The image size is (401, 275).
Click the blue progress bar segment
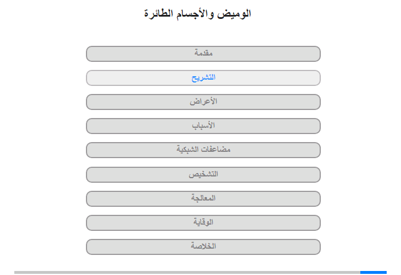[x=374, y=273]
